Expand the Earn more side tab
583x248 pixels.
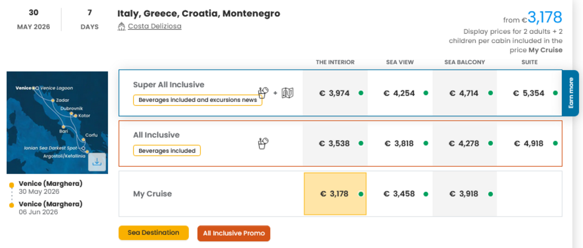coord(571,93)
